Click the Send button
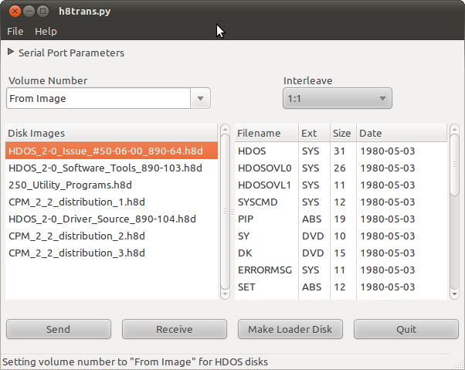Screen dimensions: 465x370 coord(58,329)
